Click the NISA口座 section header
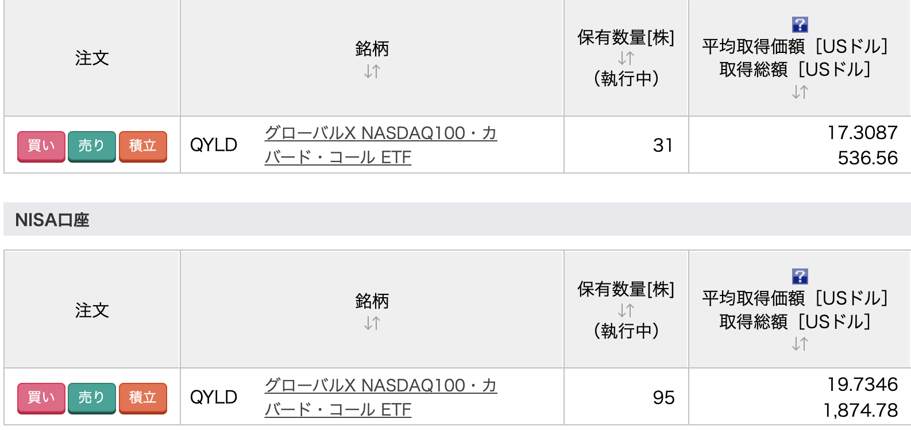The image size is (911, 430). [52, 220]
